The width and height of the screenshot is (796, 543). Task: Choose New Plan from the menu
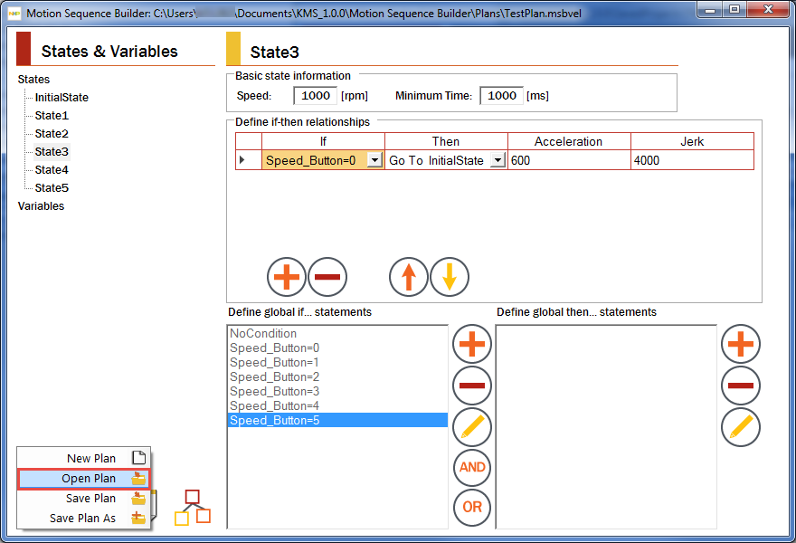click(x=84, y=458)
